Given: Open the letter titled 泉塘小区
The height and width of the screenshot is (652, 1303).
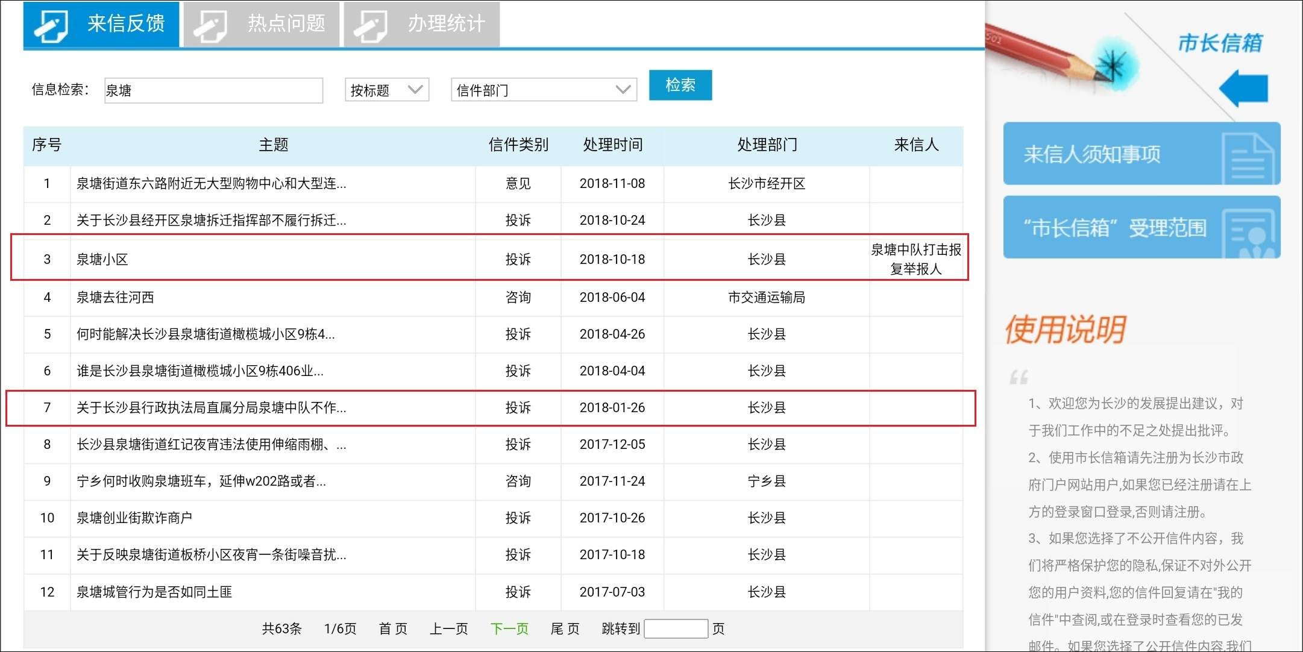Looking at the screenshot, I should (x=102, y=260).
